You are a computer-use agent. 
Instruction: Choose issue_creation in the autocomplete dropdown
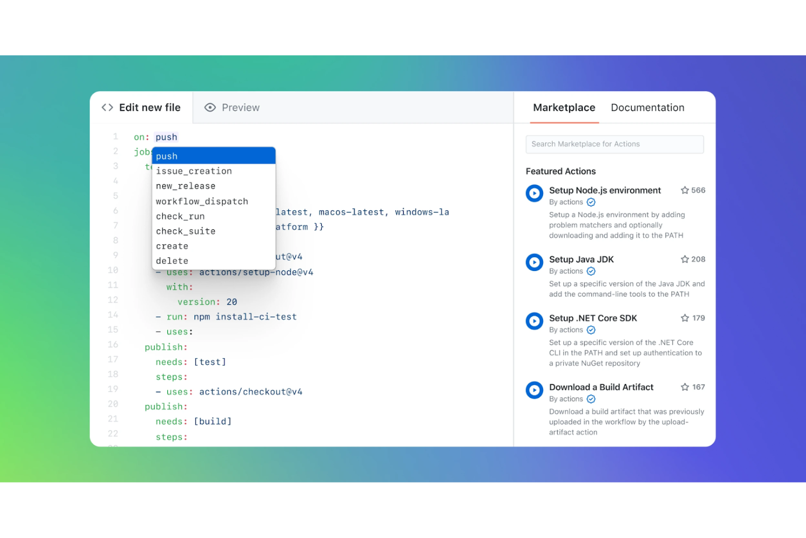tap(194, 171)
